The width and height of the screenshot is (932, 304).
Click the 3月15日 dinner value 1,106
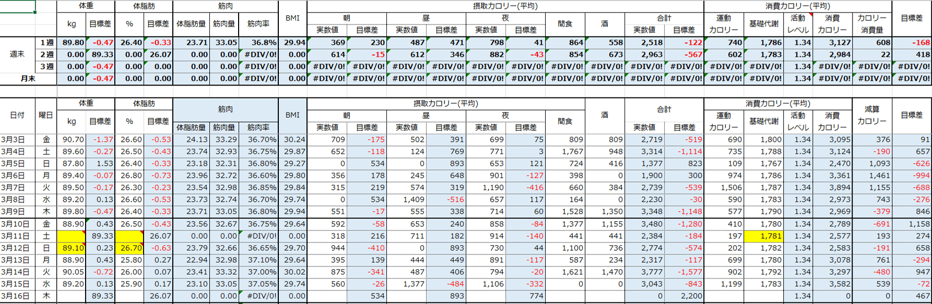(x=486, y=284)
